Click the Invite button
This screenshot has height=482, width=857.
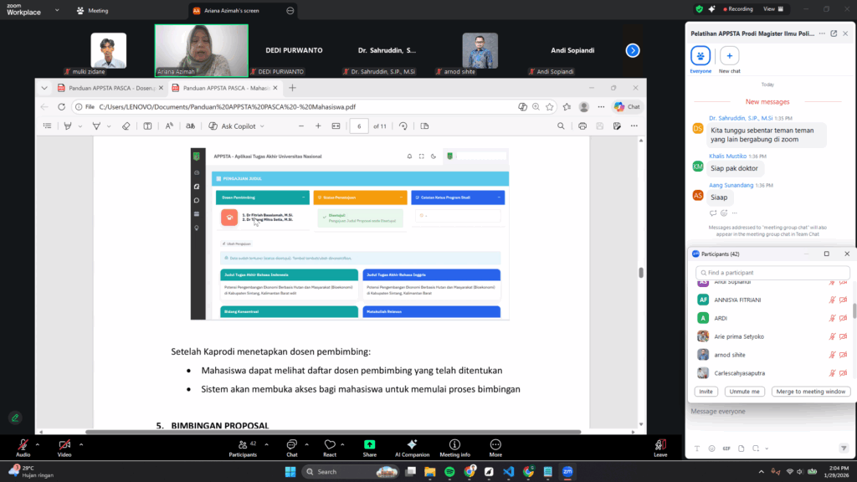(706, 392)
